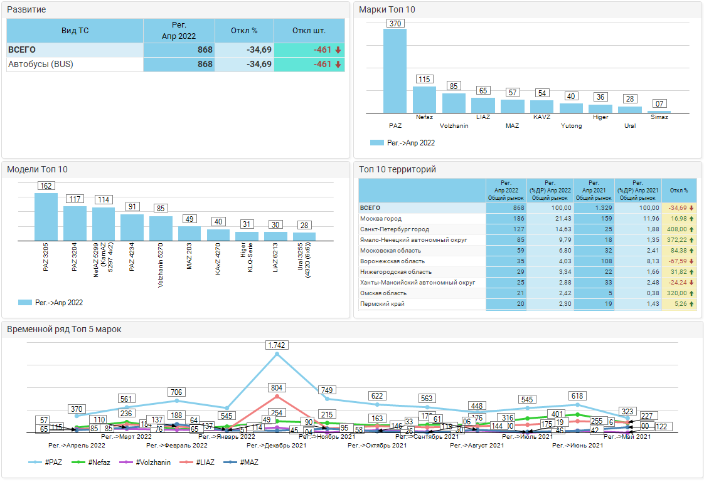This screenshot has height=497, width=704.
Task: Click green up arrow in Пермский край row
Action: pos(691,304)
